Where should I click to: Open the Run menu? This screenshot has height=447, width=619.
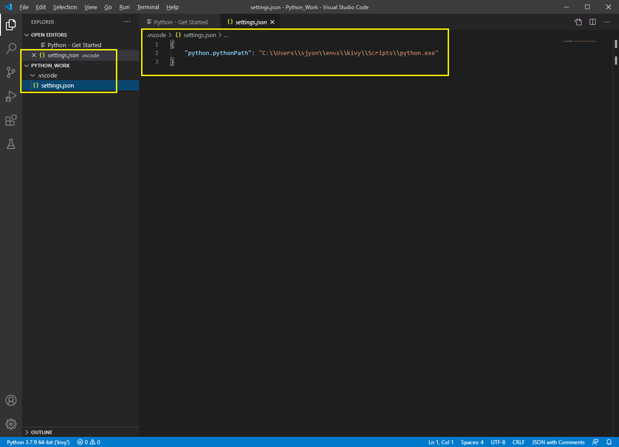pyautogui.click(x=124, y=7)
